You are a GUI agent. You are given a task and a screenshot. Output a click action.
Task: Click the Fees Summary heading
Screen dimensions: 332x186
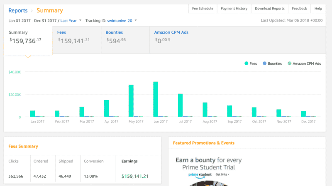[23, 147]
